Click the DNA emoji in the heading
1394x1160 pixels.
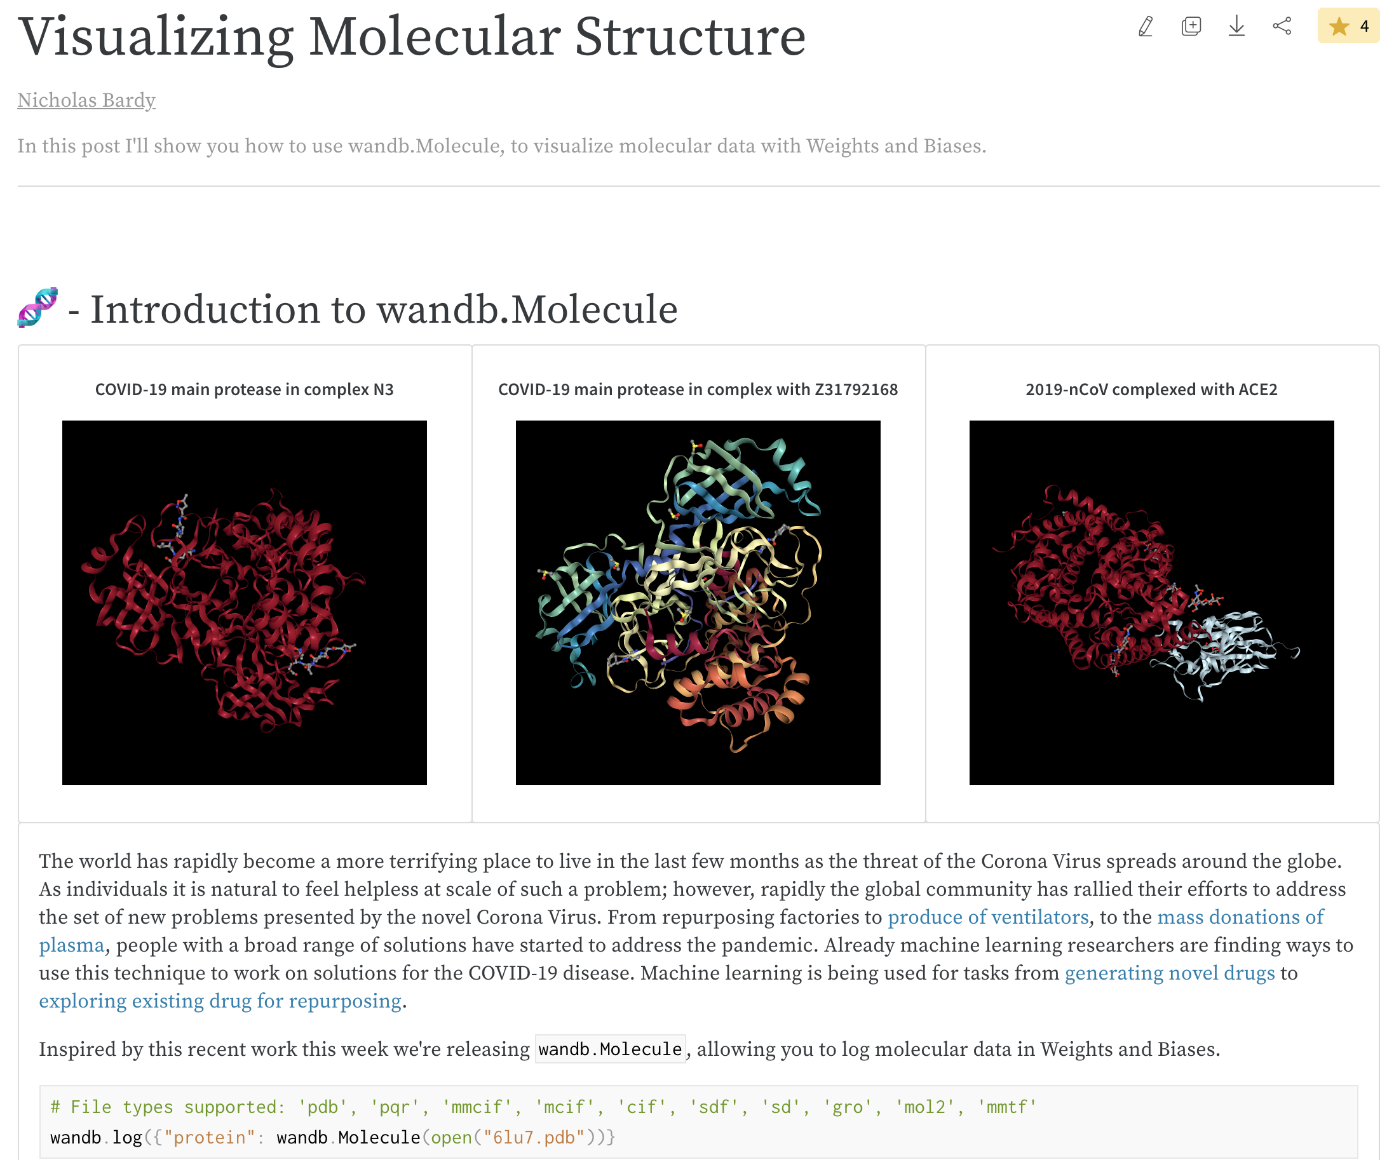pyautogui.click(x=38, y=308)
